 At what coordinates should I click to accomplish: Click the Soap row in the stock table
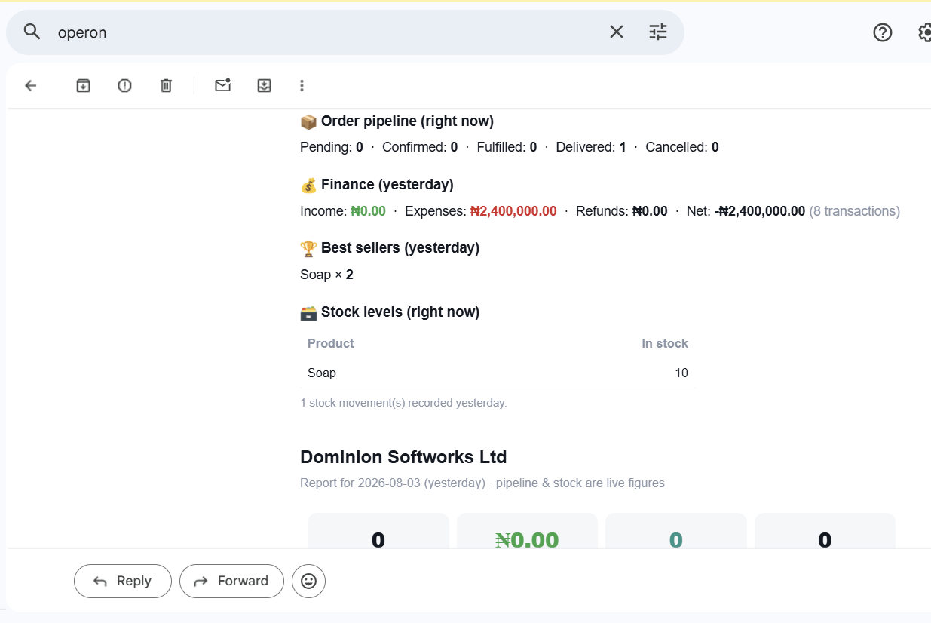(x=498, y=373)
